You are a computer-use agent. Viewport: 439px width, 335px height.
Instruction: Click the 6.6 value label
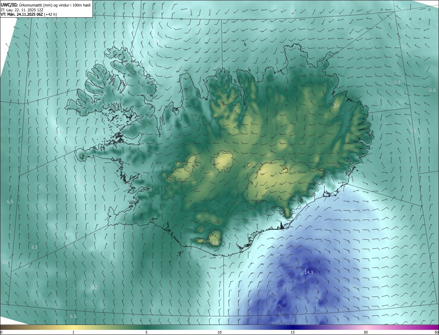coord(432,90)
